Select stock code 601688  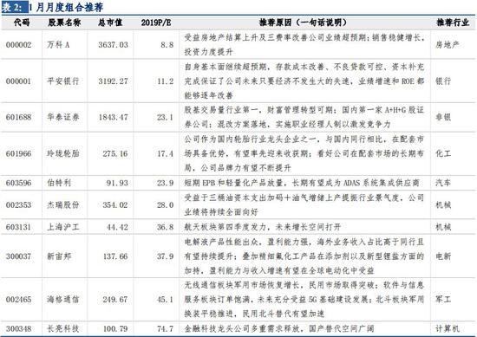[18, 117]
